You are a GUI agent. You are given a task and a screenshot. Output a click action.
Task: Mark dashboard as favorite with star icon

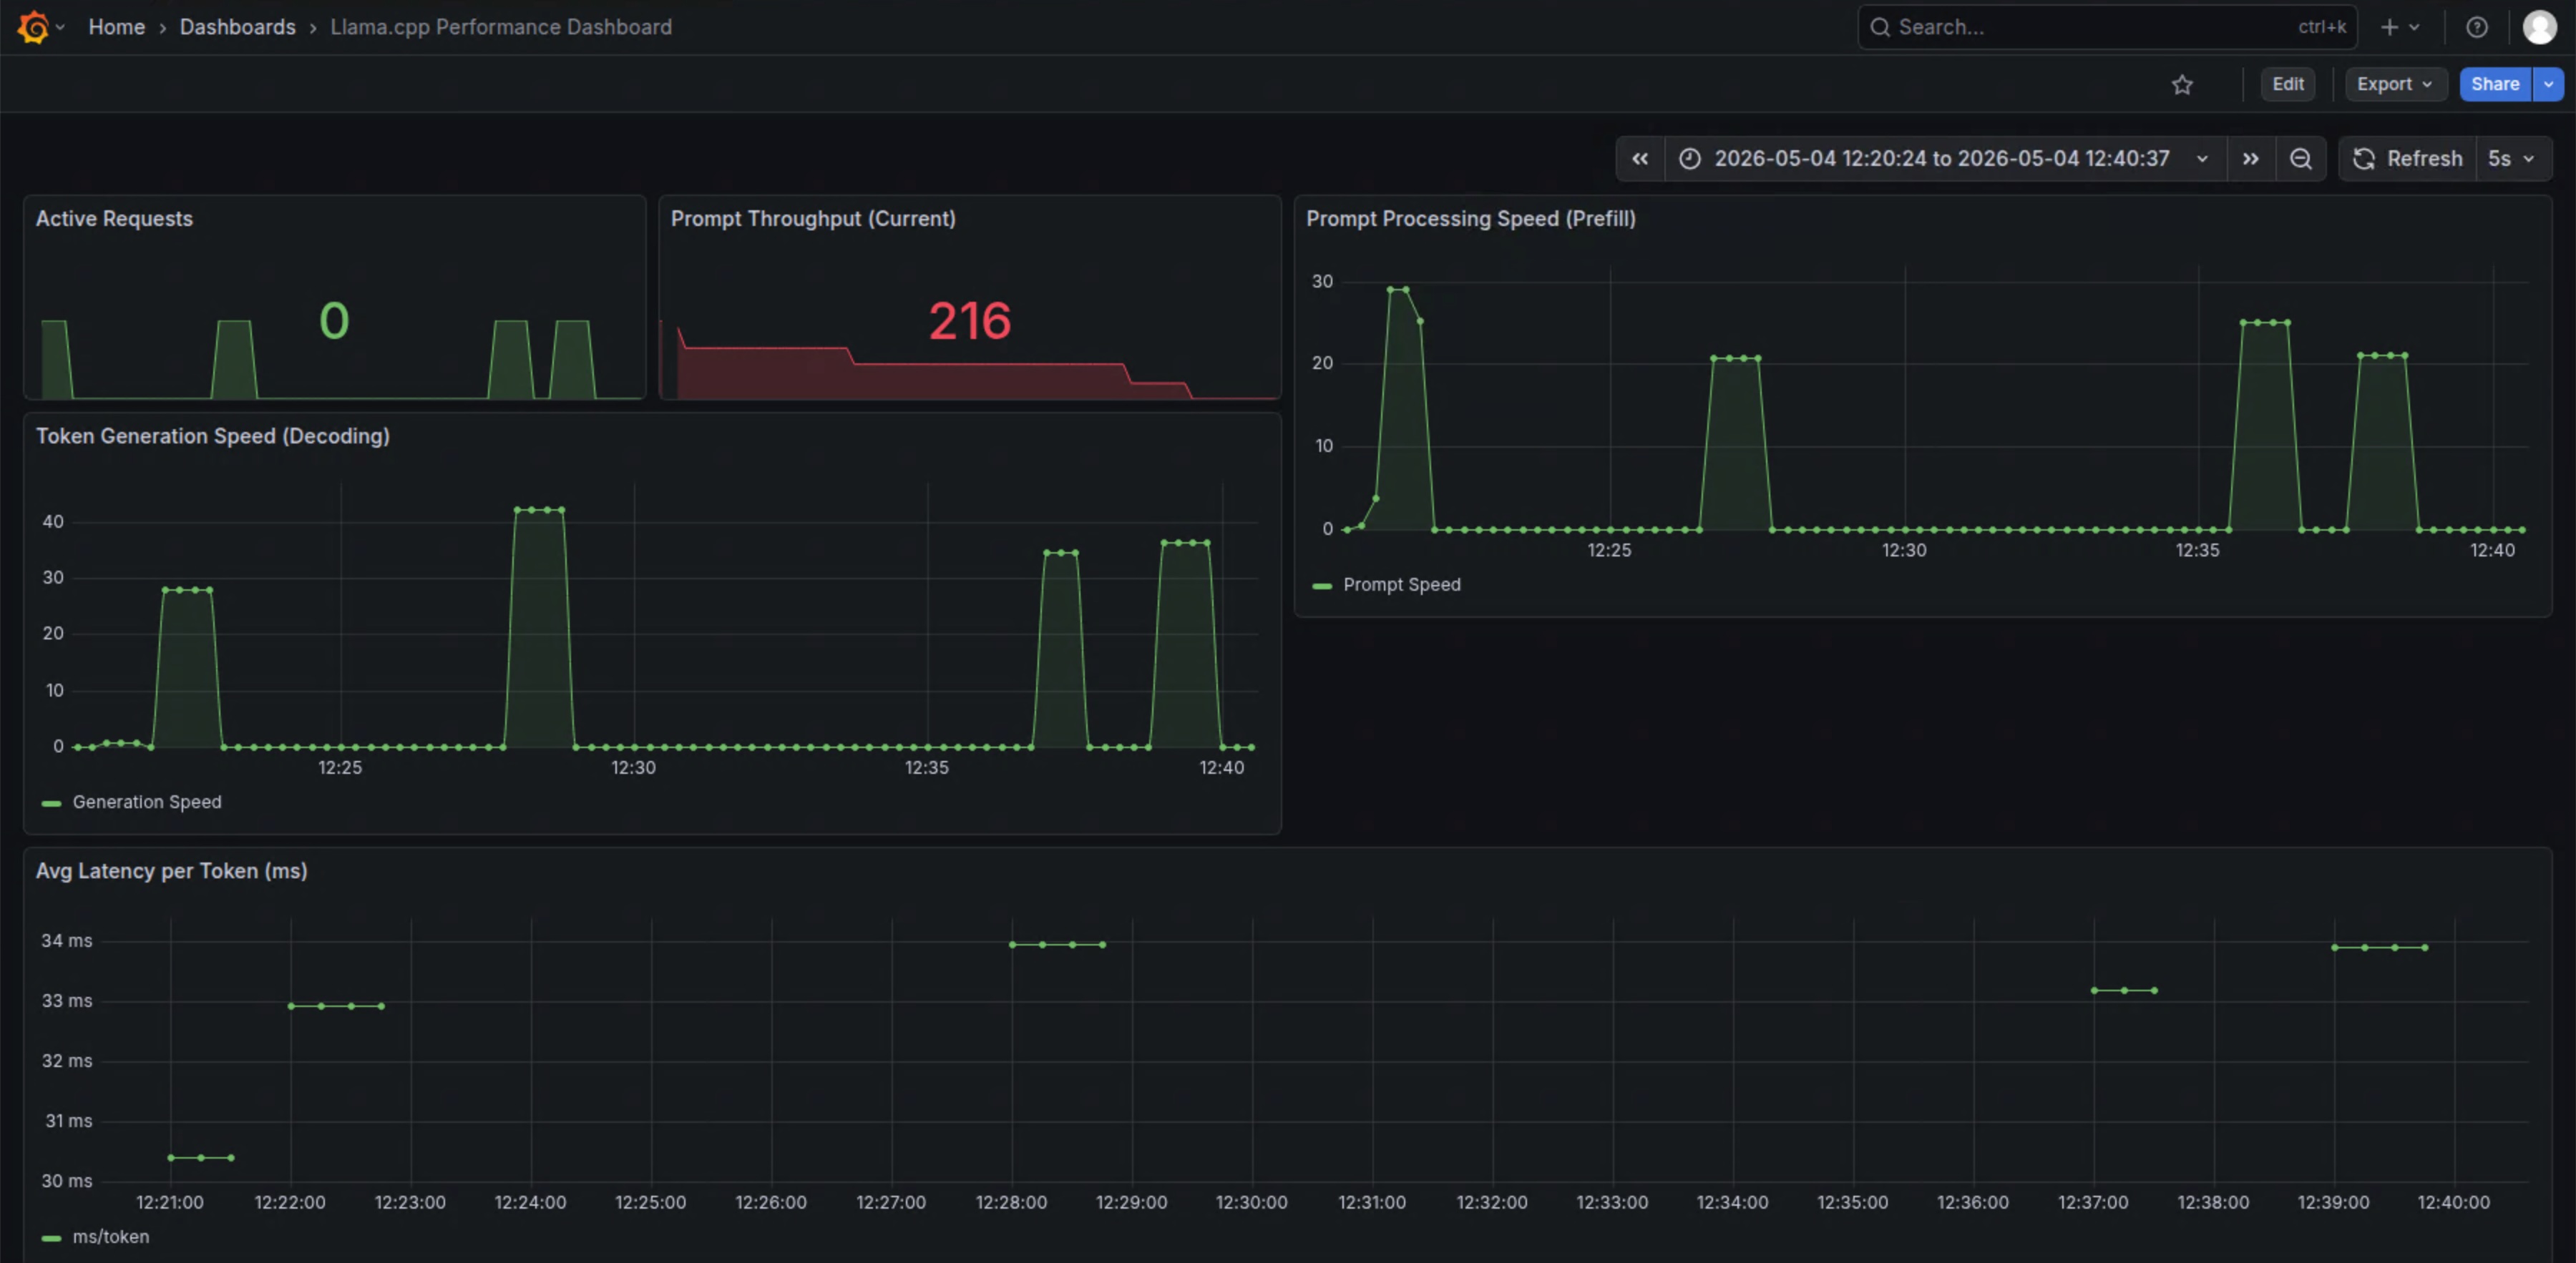(2182, 85)
